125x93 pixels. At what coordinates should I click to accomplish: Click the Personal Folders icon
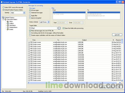point(5,20)
